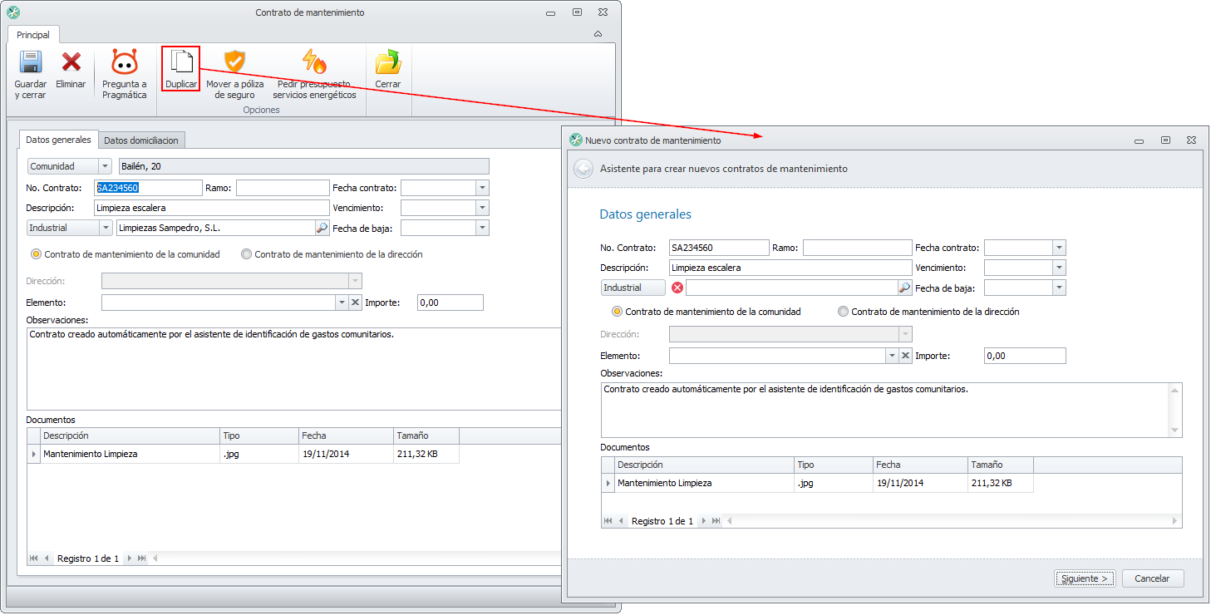Click down arrow of wizard Observaciones scrollbar
Screen dimensions: 1211x615
[1174, 430]
